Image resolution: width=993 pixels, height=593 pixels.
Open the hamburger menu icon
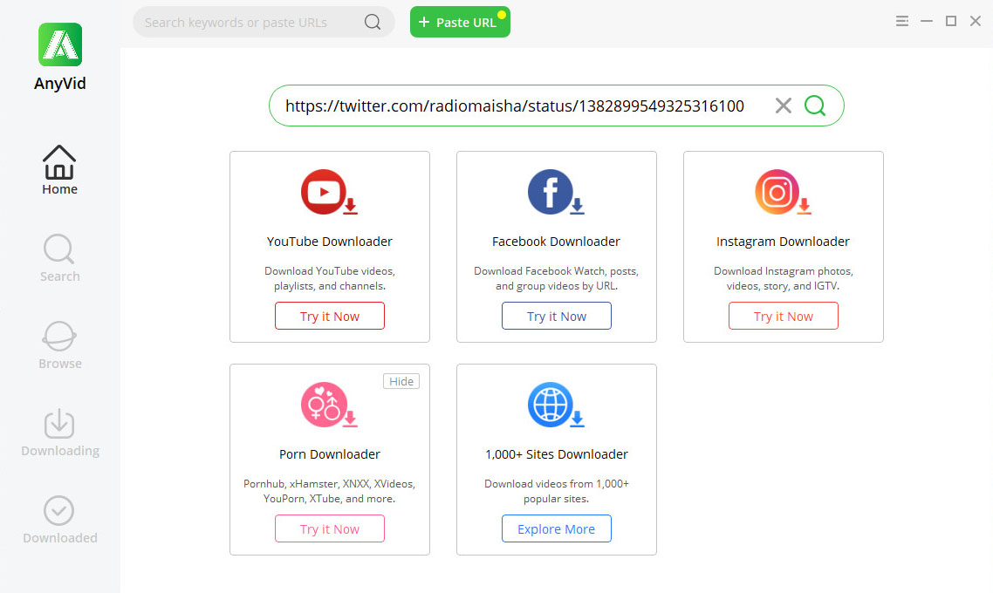[x=901, y=21]
